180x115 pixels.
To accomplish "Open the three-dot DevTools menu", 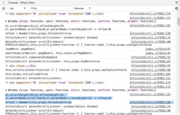I will coord(4,2).
